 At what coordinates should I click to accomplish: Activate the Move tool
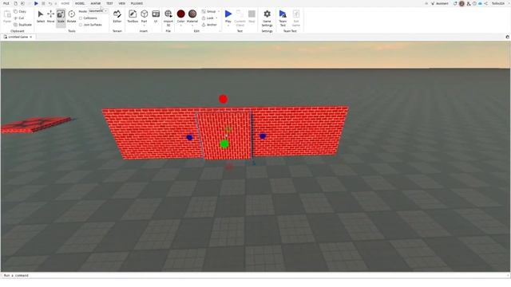point(50,16)
